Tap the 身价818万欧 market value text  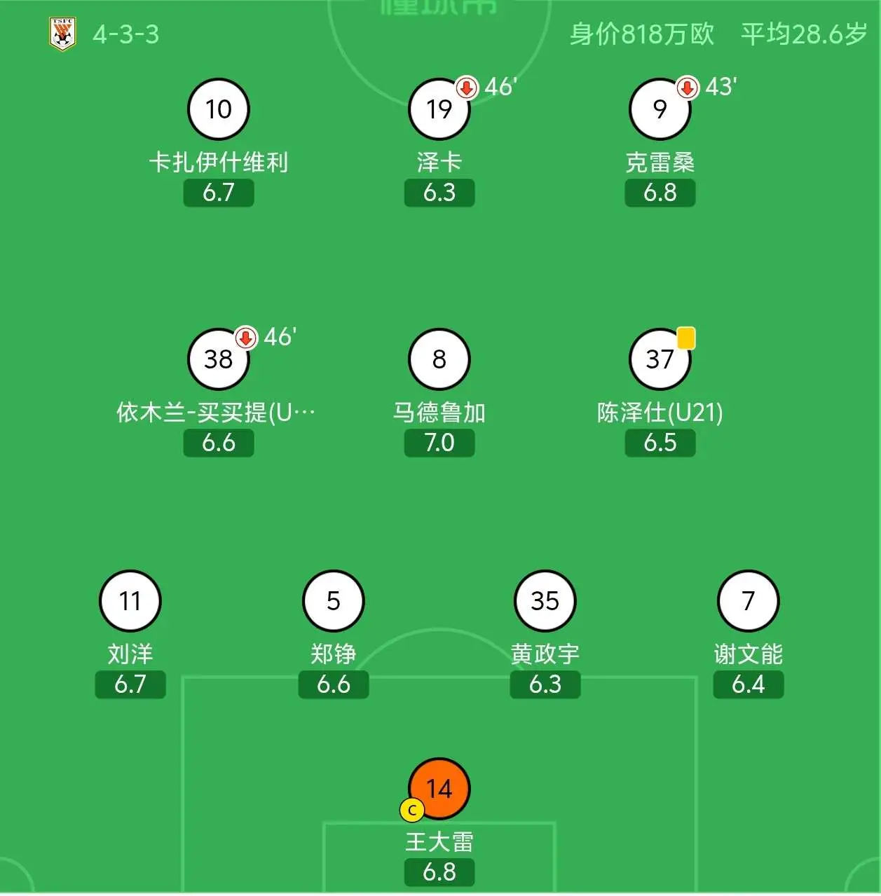(x=642, y=34)
